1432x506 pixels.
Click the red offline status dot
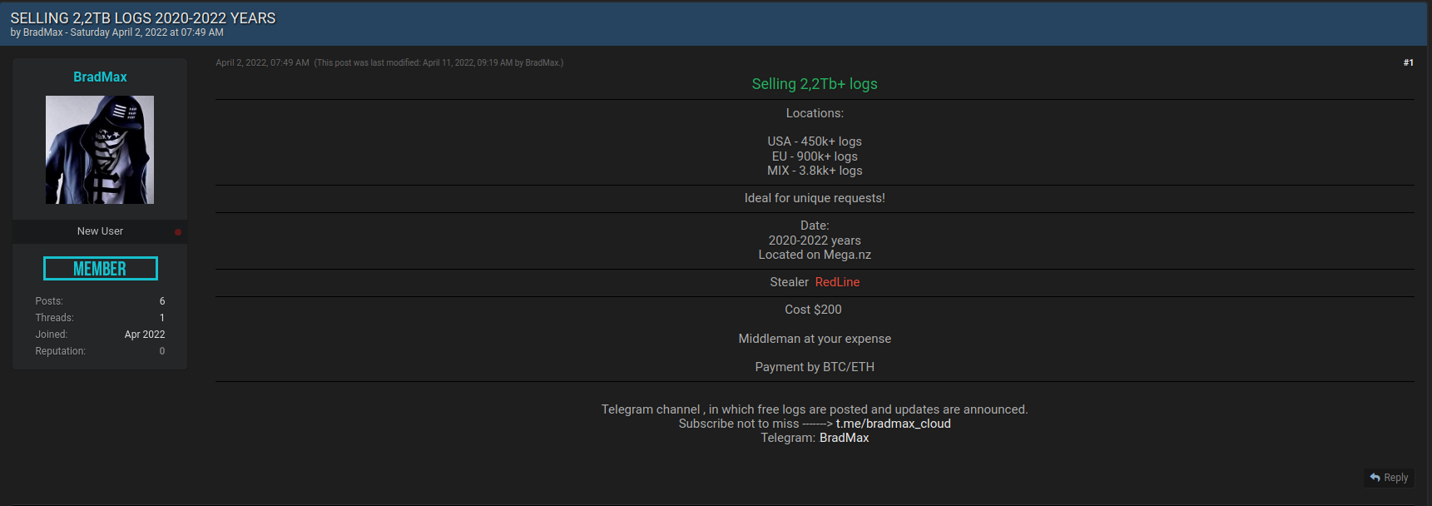coord(178,232)
